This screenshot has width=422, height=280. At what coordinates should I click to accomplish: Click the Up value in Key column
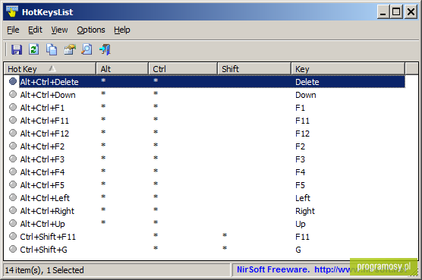pos(301,224)
